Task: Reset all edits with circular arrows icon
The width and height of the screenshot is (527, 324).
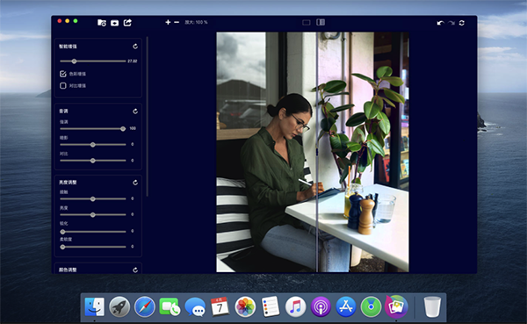Action: click(462, 23)
